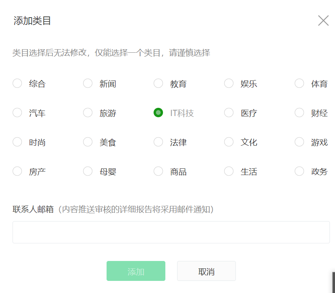Focus the 联系人邮箱 email input field
This screenshot has width=335, height=293.
pos(171,232)
